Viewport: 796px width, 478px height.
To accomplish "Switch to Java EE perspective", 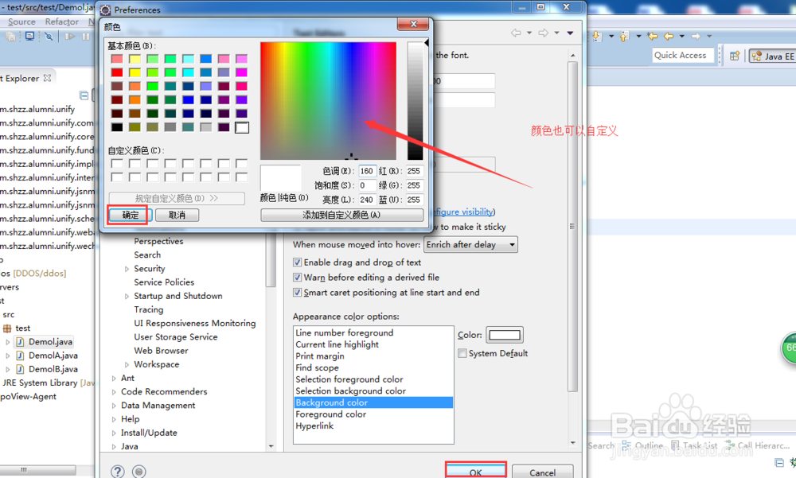I will (772, 56).
